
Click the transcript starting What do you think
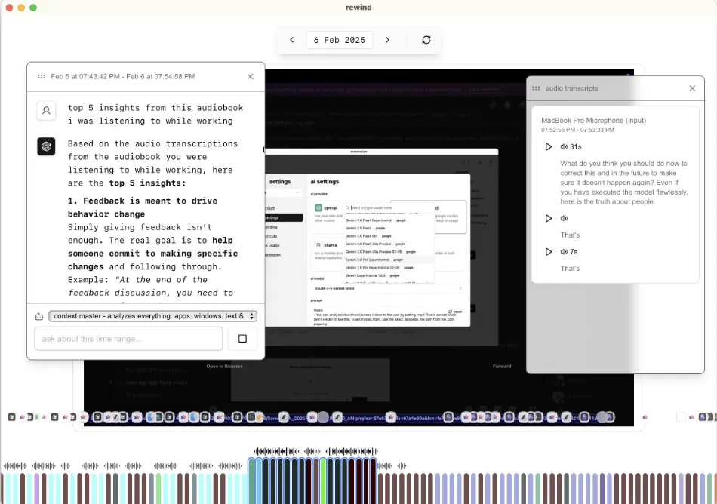(x=623, y=183)
